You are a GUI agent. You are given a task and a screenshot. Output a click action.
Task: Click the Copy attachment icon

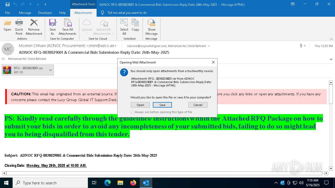click(135, 25)
